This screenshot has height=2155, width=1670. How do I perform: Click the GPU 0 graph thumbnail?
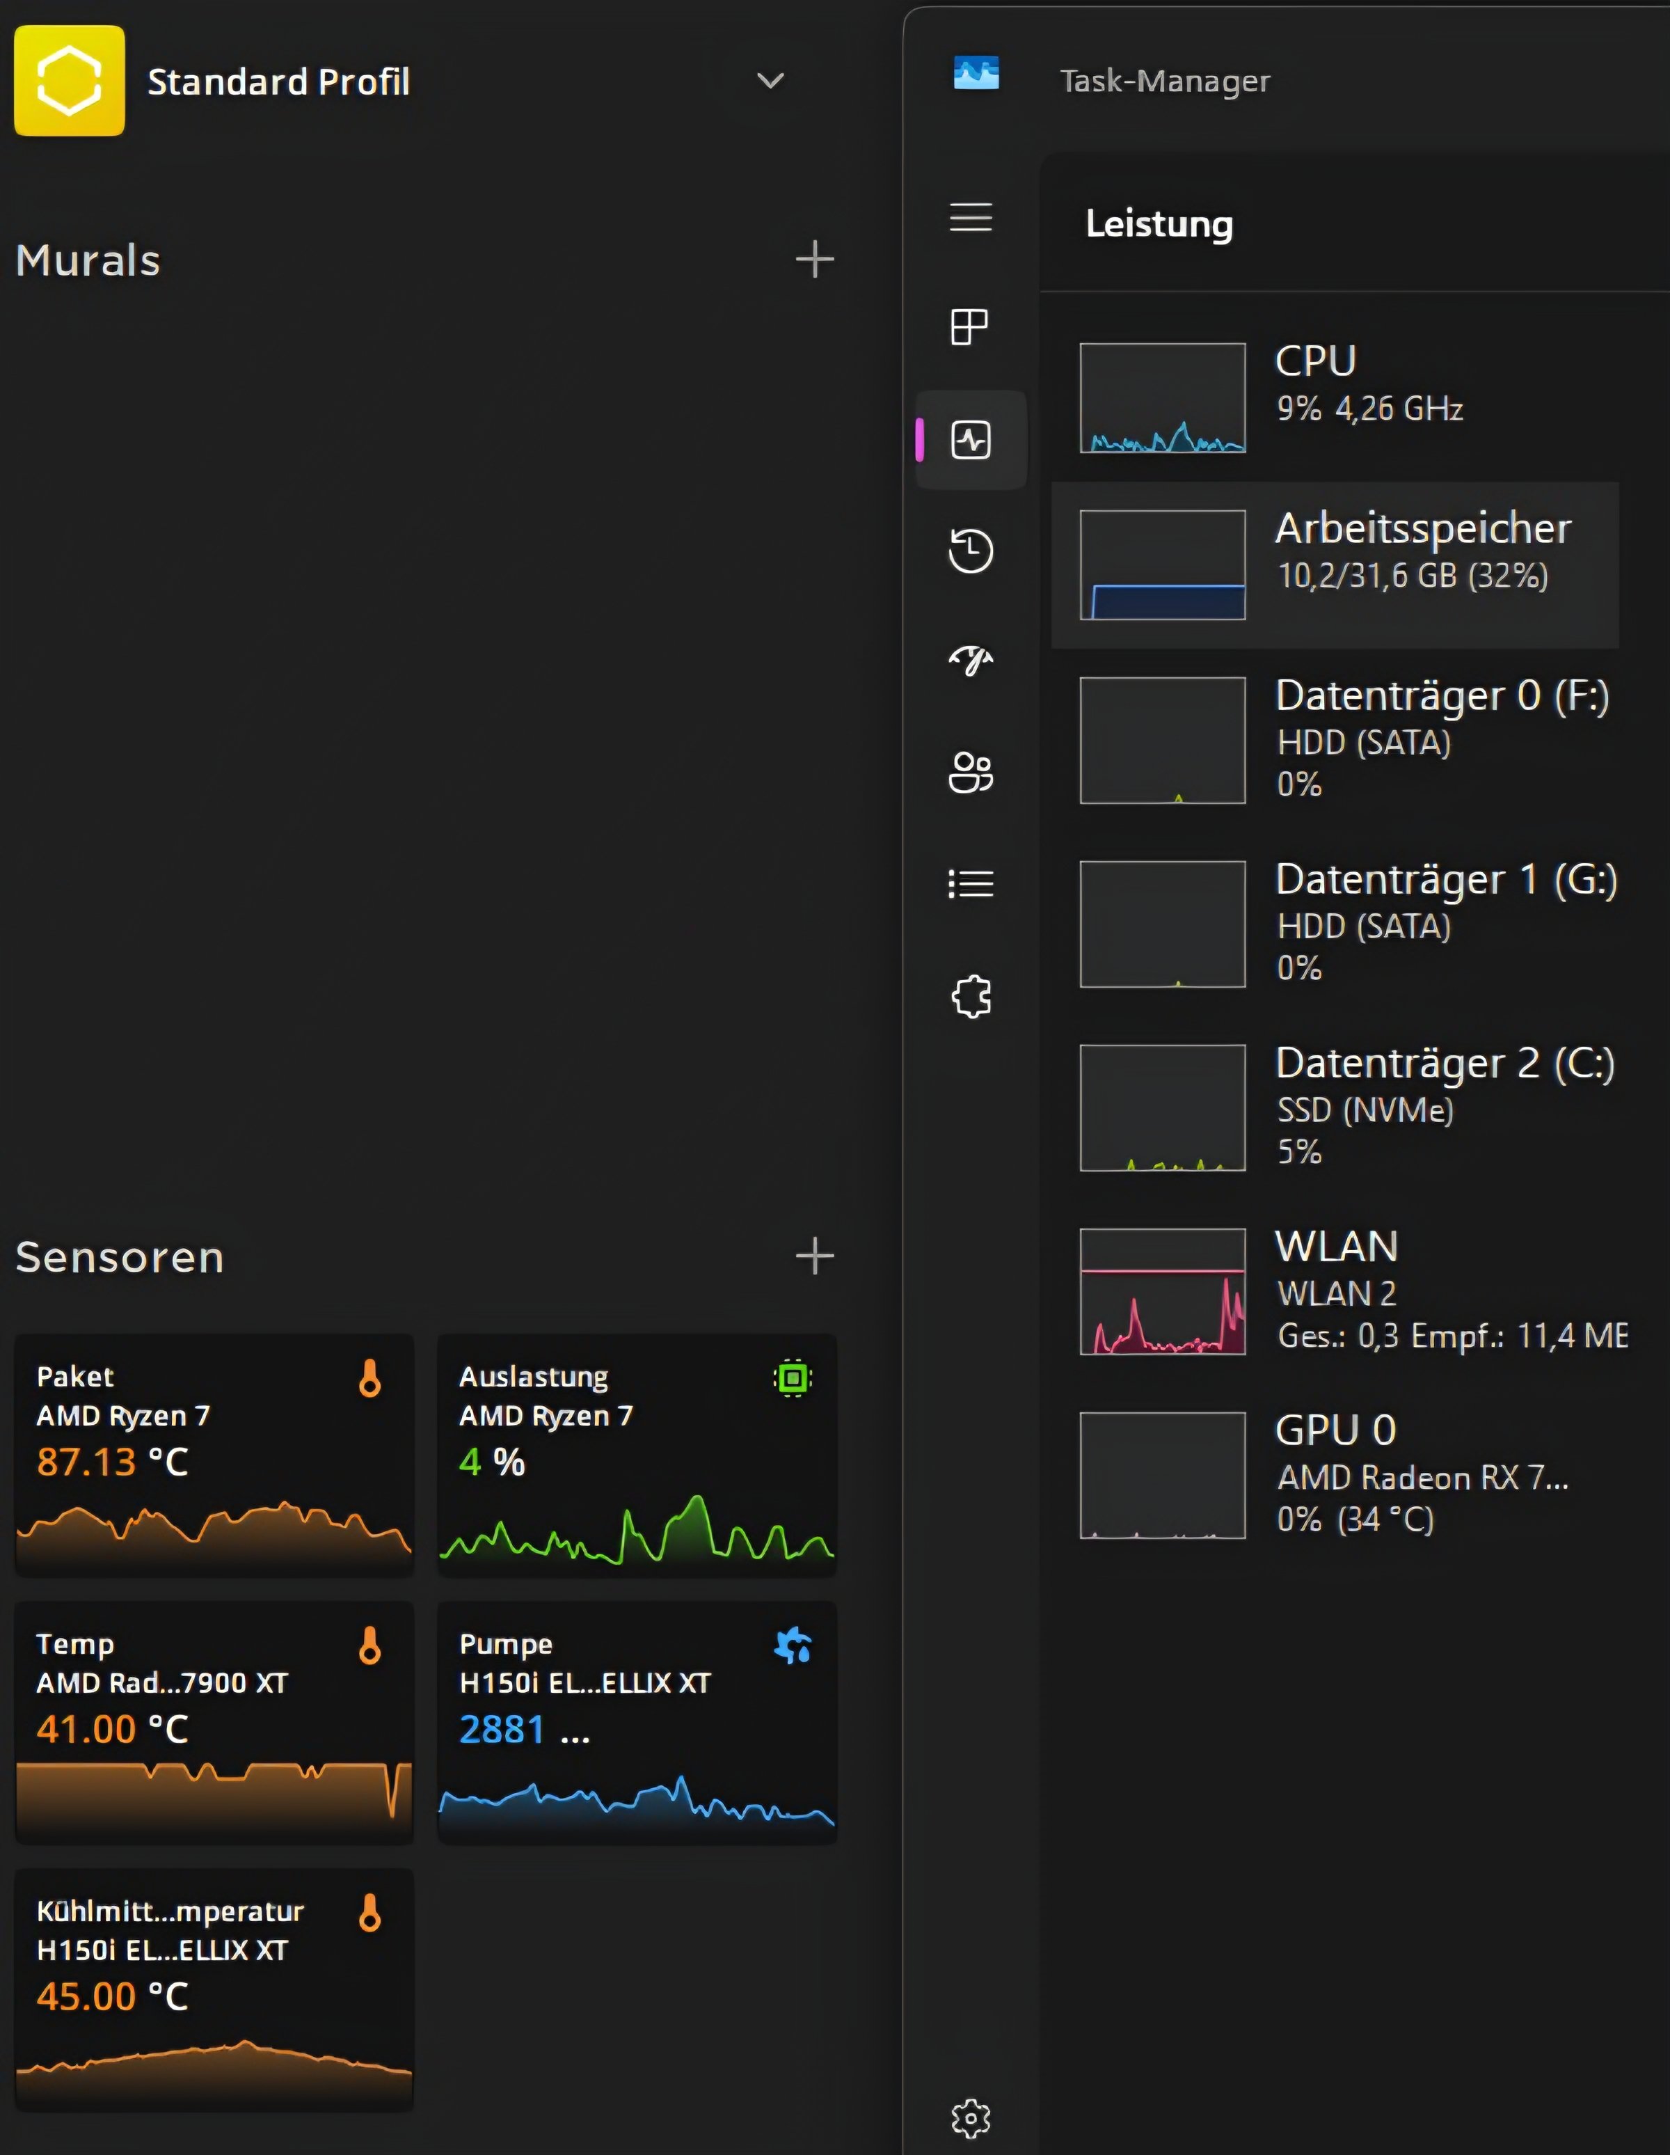pyautogui.click(x=1162, y=1475)
